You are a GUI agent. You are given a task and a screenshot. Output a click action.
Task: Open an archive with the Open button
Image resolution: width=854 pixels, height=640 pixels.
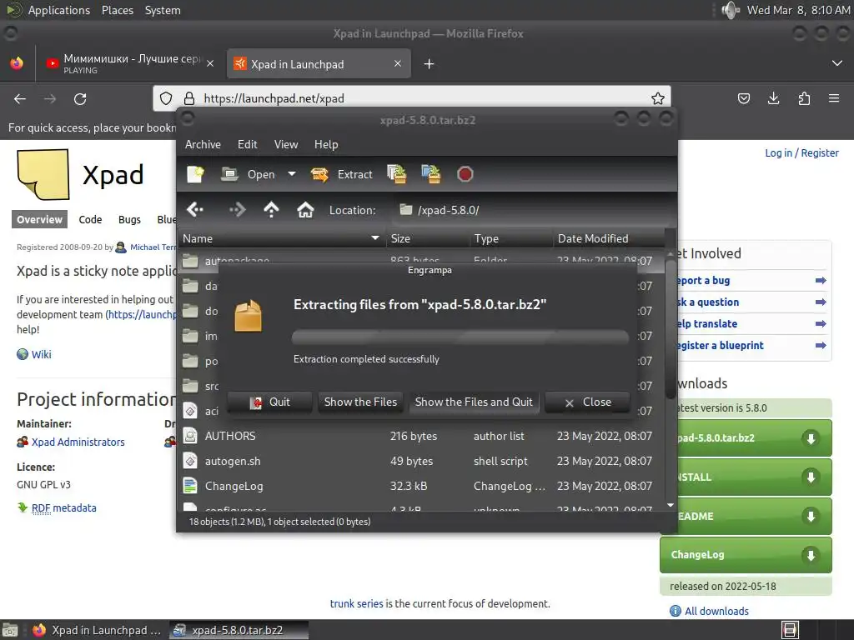pyautogui.click(x=249, y=174)
